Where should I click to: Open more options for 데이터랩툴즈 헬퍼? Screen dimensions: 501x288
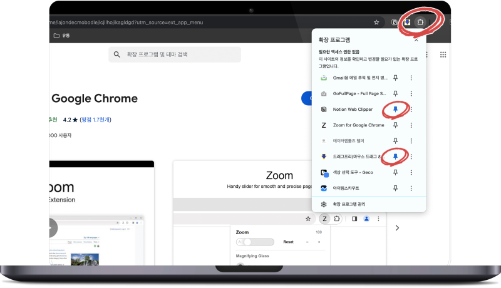[411, 140]
